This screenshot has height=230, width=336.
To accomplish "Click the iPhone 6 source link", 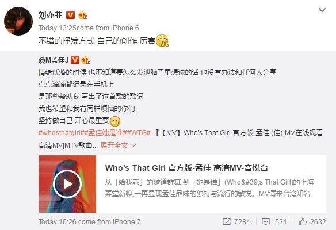I will (125, 28).
